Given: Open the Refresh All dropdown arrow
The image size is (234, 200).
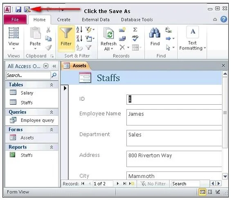Looking at the screenshot, I should tap(112, 49).
